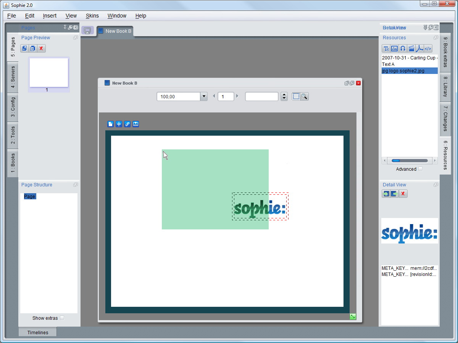
Task: Open the zoom percentage dropdown arrow
Action: (x=204, y=96)
